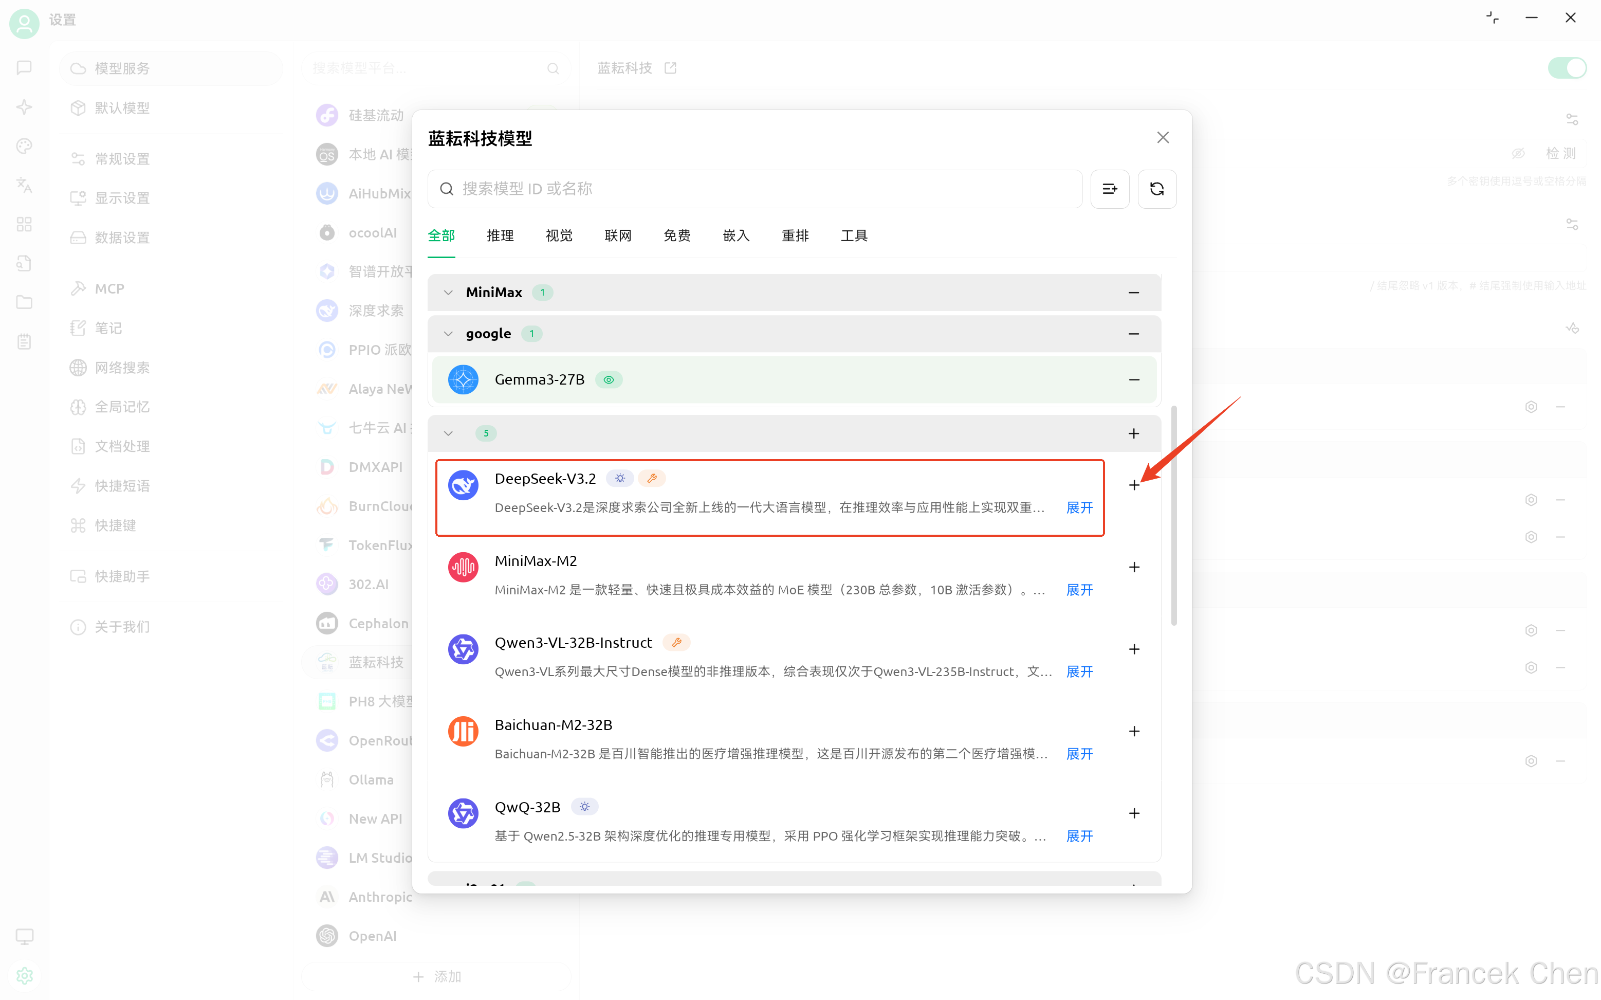1601x1000 pixels.
Task: Expand MiniMax-M2 description with 展开
Action: 1079,590
